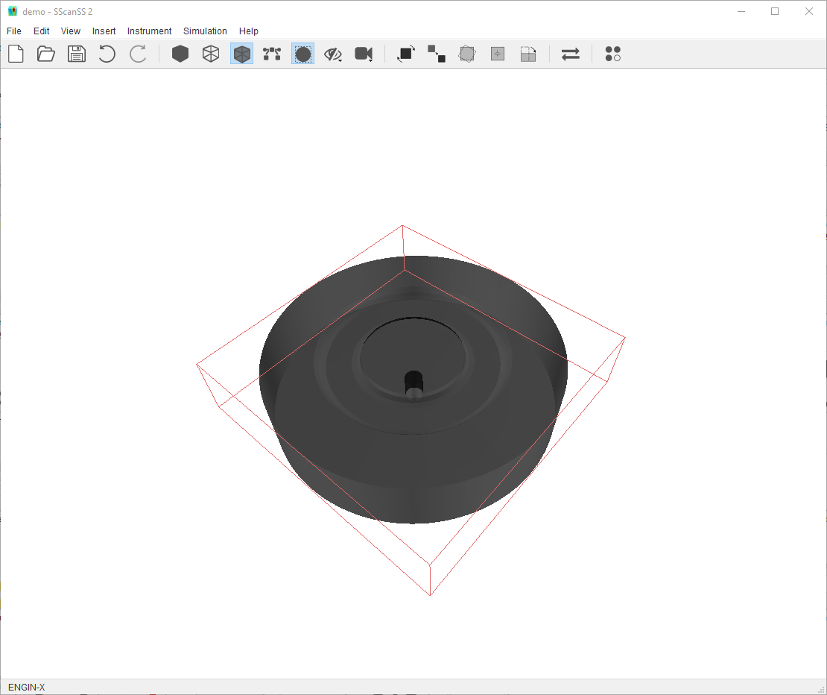Select move origin to sample tool

(x=498, y=54)
